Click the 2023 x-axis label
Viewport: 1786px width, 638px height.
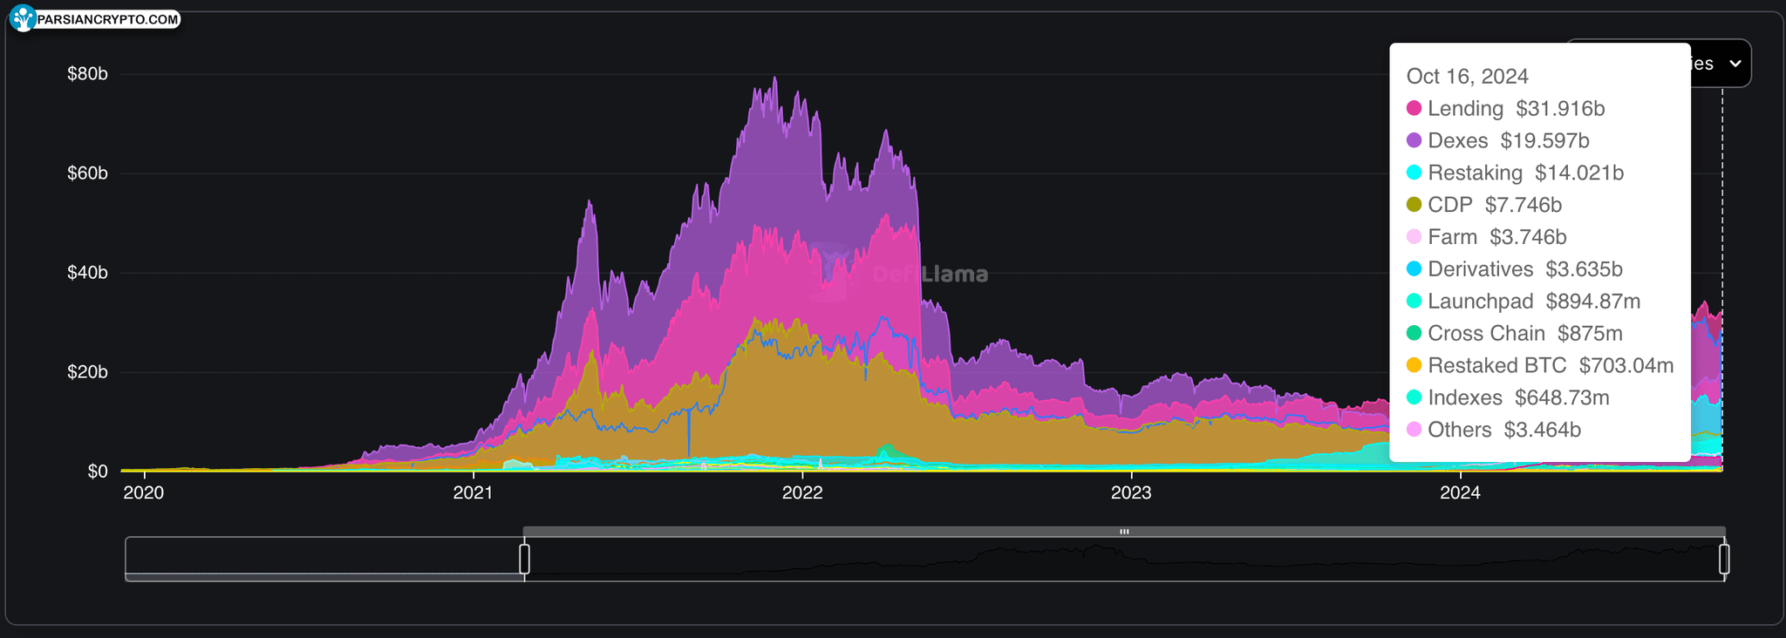pos(1131,492)
